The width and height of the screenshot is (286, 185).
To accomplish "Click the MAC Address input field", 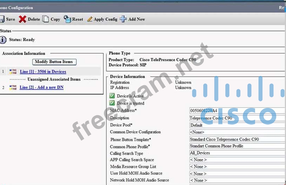I will pyautogui.click(x=237, y=110).
